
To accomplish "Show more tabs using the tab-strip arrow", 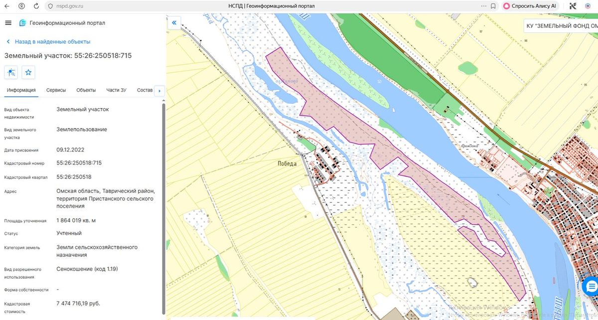I will pos(159,91).
